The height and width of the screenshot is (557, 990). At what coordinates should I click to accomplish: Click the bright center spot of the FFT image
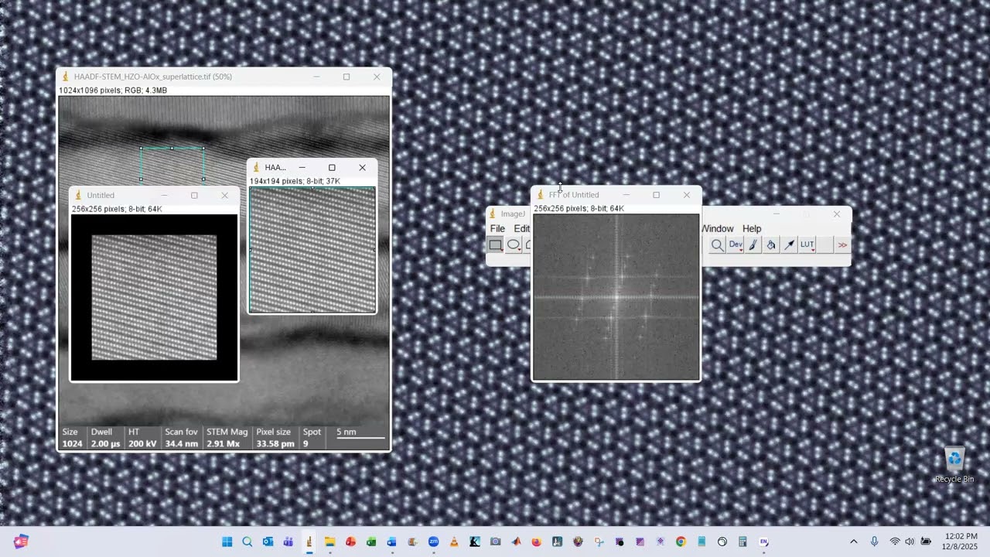tap(616, 297)
